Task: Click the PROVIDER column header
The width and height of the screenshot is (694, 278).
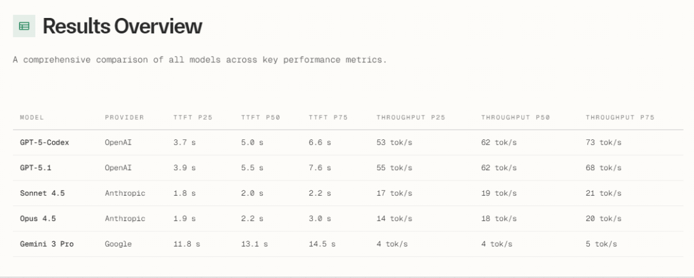Action: click(x=124, y=117)
